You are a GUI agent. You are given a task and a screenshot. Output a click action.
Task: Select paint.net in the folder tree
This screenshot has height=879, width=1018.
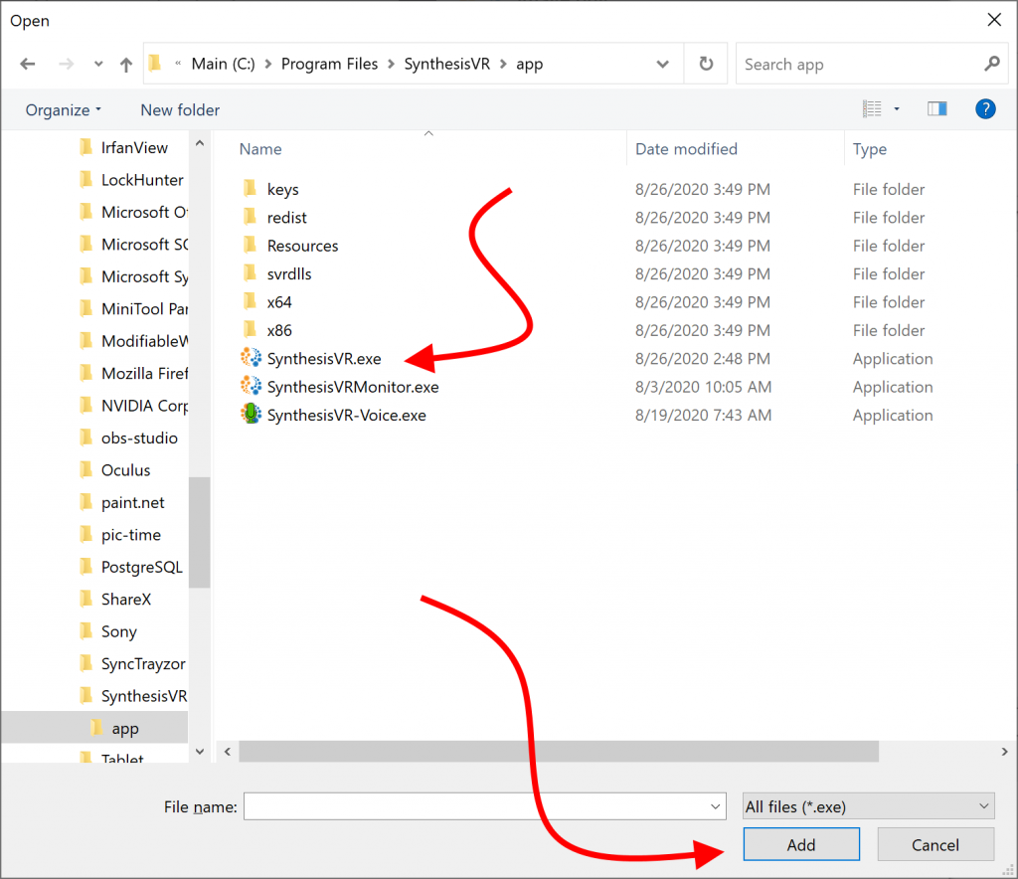pyautogui.click(x=132, y=502)
